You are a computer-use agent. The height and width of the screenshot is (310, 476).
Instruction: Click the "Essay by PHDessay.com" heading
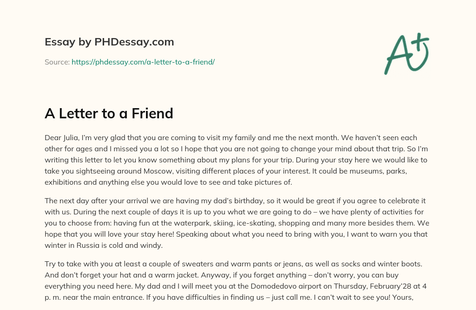click(x=109, y=42)
